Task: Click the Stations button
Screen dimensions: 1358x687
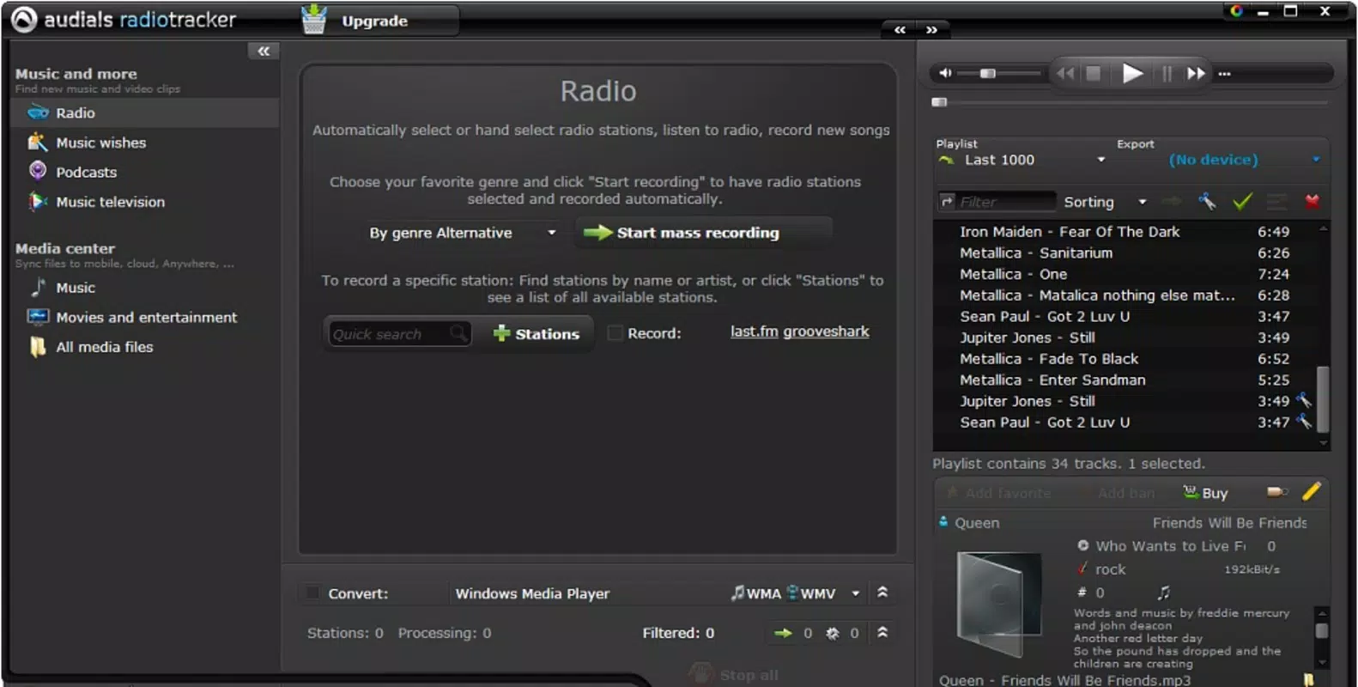Action: (x=537, y=334)
